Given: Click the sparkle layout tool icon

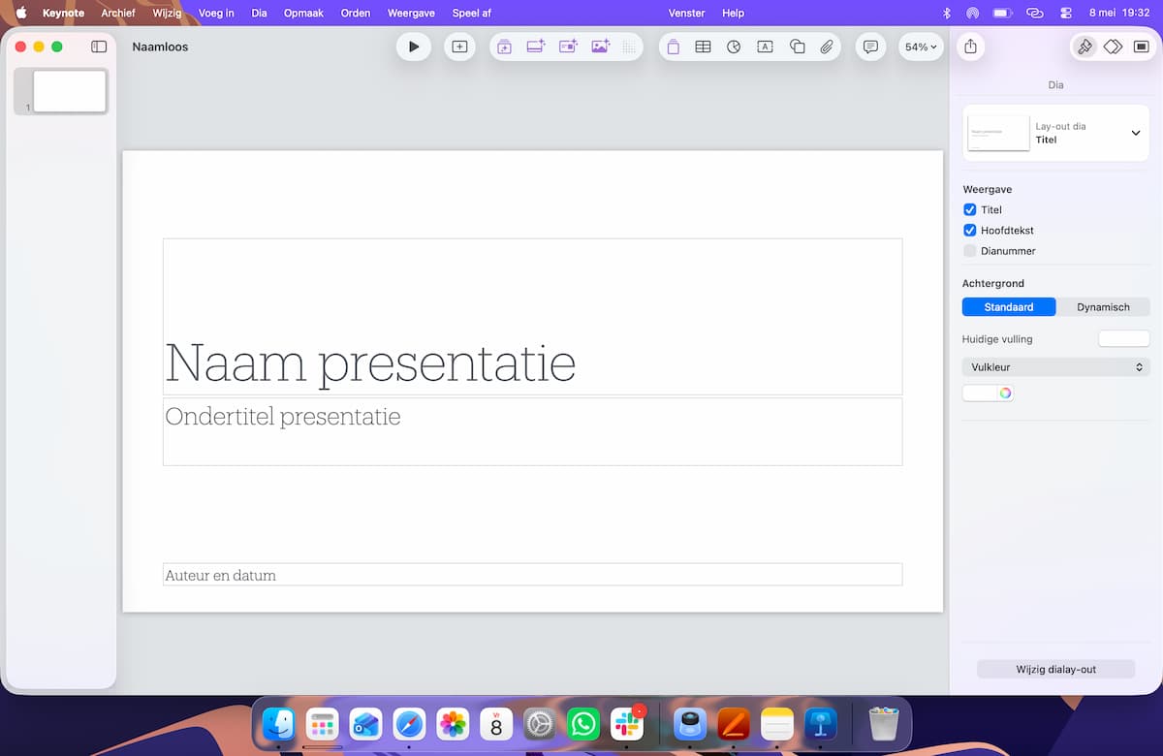Looking at the screenshot, I should tap(536, 47).
